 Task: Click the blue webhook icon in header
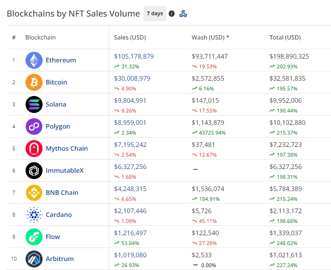point(183,14)
